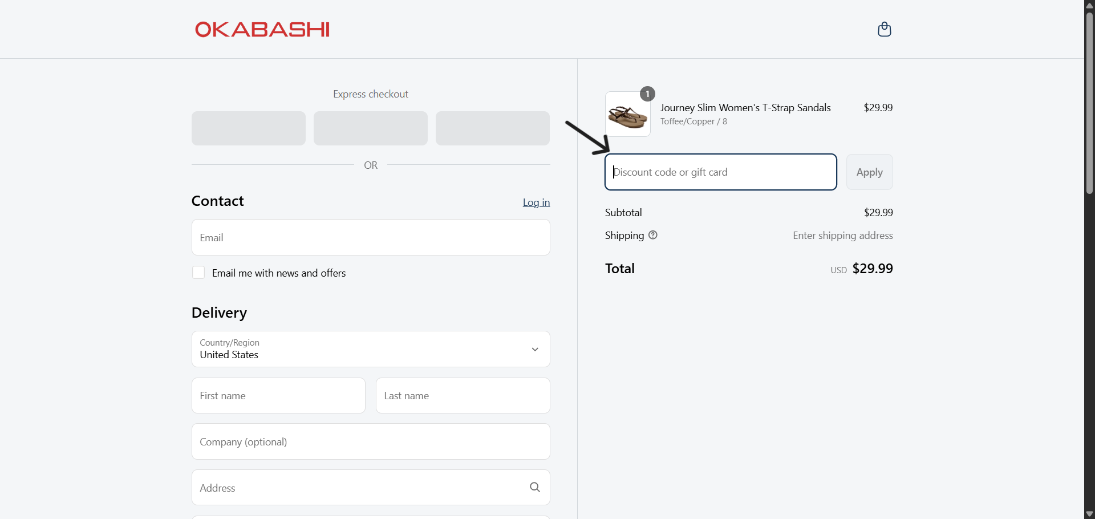The width and height of the screenshot is (1095, 519).
Task: Check 'Email me with news and offers'
Action: (x=198, y=273)
